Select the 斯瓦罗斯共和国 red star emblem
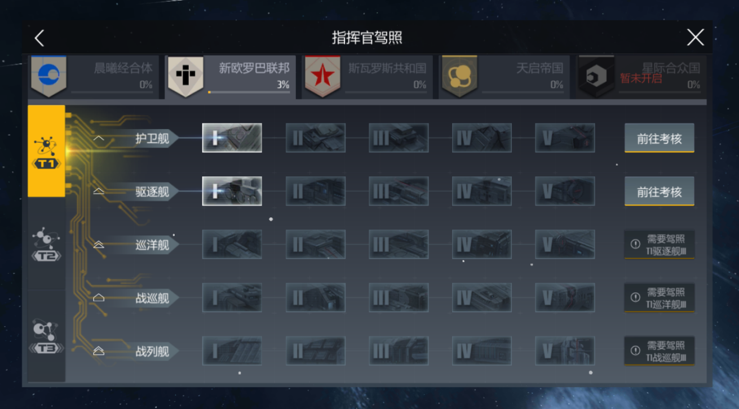Viewport: 739px width, 409px height. (x=322, y=75)
